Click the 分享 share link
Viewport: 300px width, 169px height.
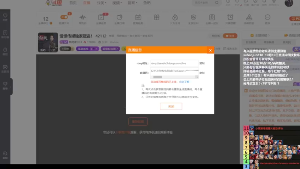point(218,49)
